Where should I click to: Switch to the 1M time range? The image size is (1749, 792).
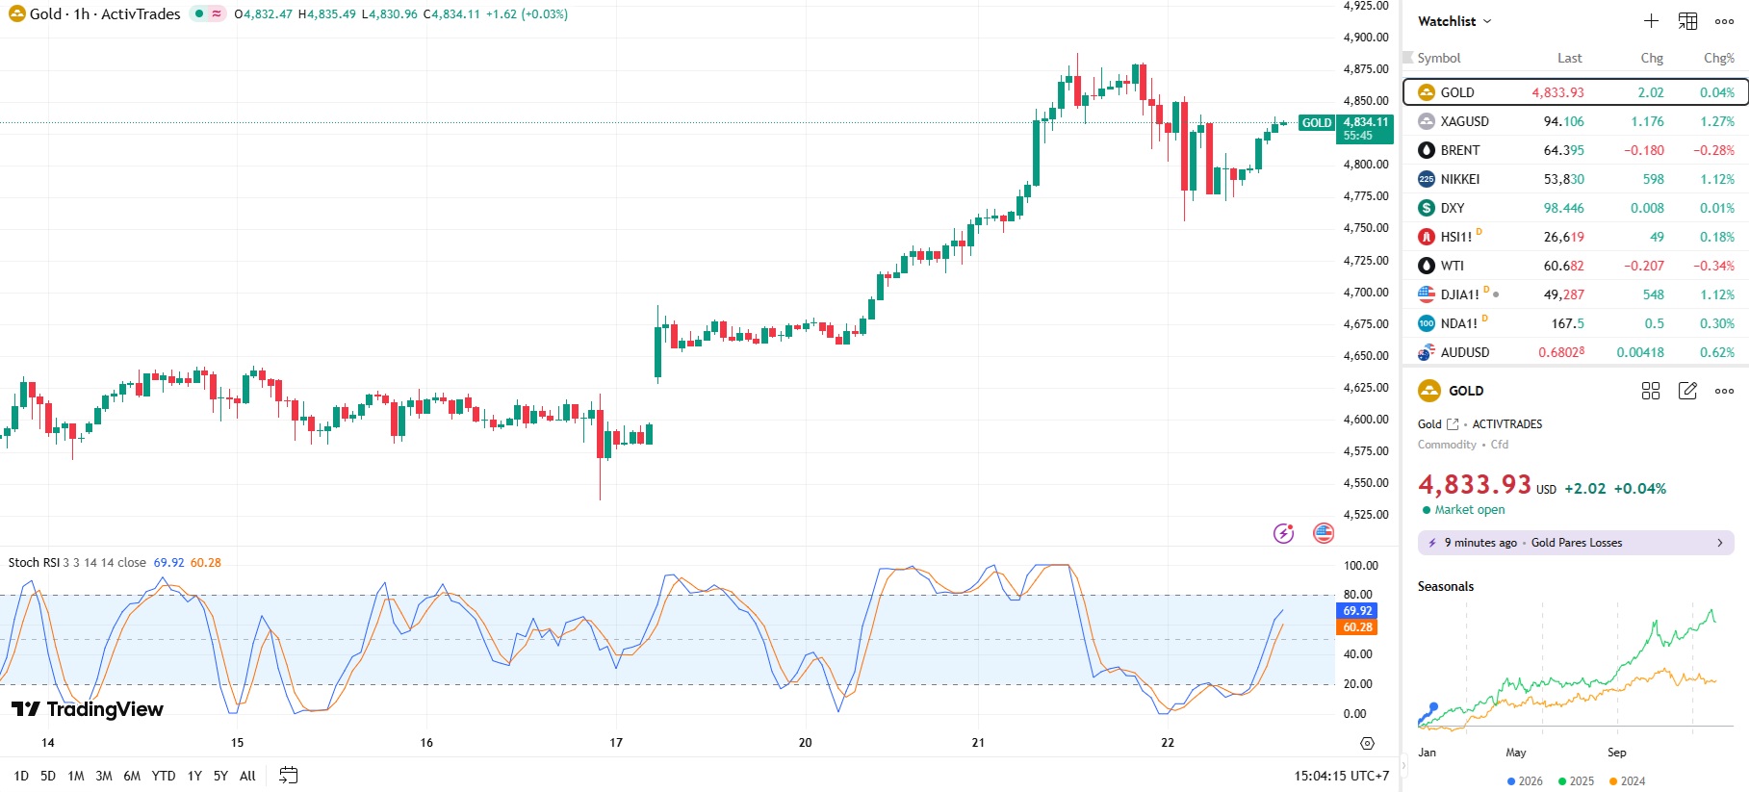click(x=76, y=776)
